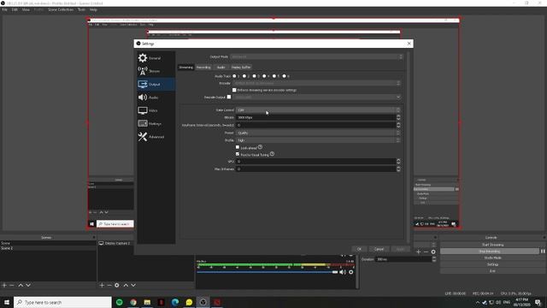Click Cancel in Settings dialog

click(379, 249)
